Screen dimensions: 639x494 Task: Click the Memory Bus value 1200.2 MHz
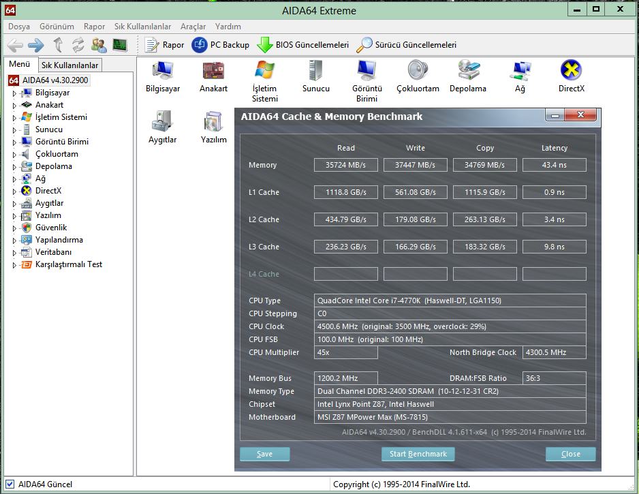pyautogui.click(x=345, y=378)
